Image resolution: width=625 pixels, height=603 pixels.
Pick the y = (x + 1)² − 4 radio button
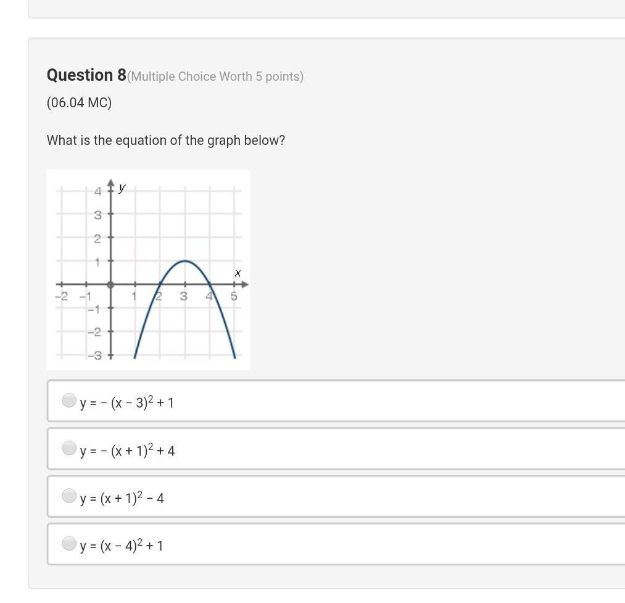tap(69, 495)
